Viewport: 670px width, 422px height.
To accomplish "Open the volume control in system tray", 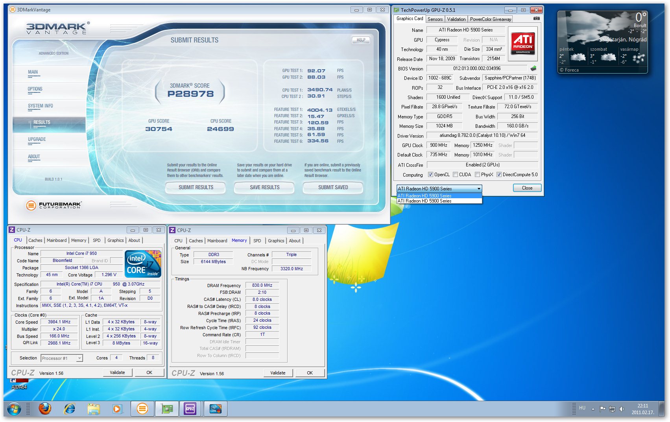I will (x=622, y=409).
